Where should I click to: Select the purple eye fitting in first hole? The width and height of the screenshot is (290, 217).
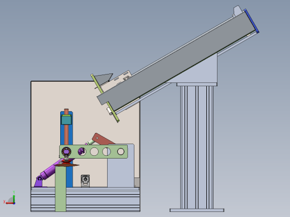[x=66, y=152]
